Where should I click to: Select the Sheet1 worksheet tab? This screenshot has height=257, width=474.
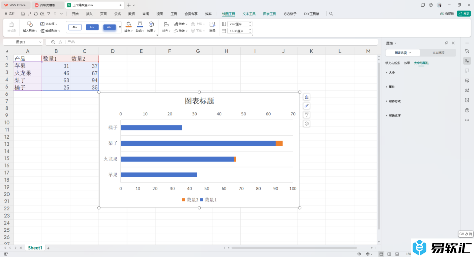35,248
